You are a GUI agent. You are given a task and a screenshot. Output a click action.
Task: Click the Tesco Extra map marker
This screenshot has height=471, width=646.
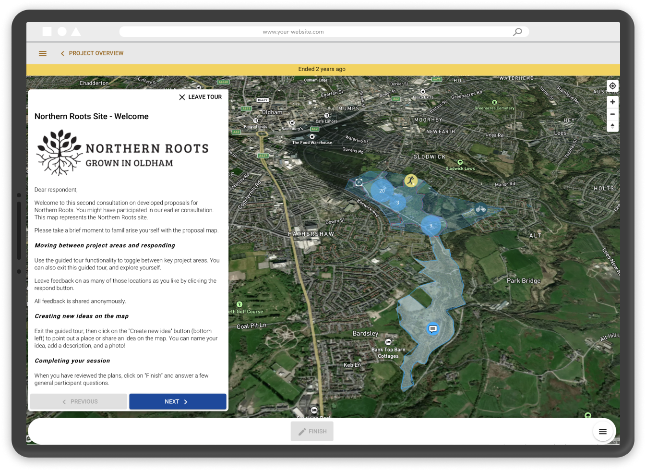tap(423, 91)
